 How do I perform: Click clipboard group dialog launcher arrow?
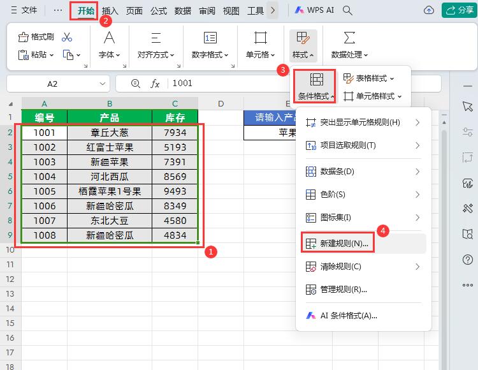(x=85, y=66)
